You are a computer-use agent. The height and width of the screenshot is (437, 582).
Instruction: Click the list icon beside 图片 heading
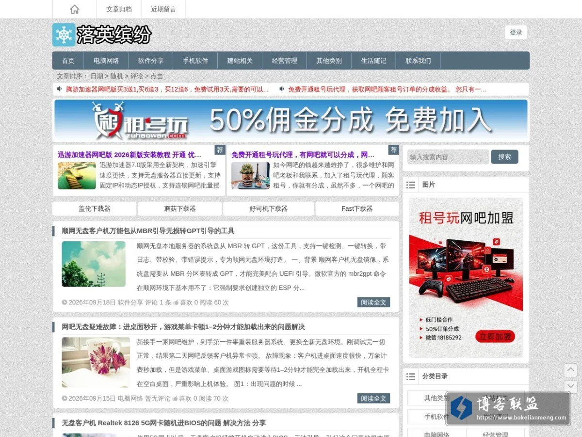point(411,185)
